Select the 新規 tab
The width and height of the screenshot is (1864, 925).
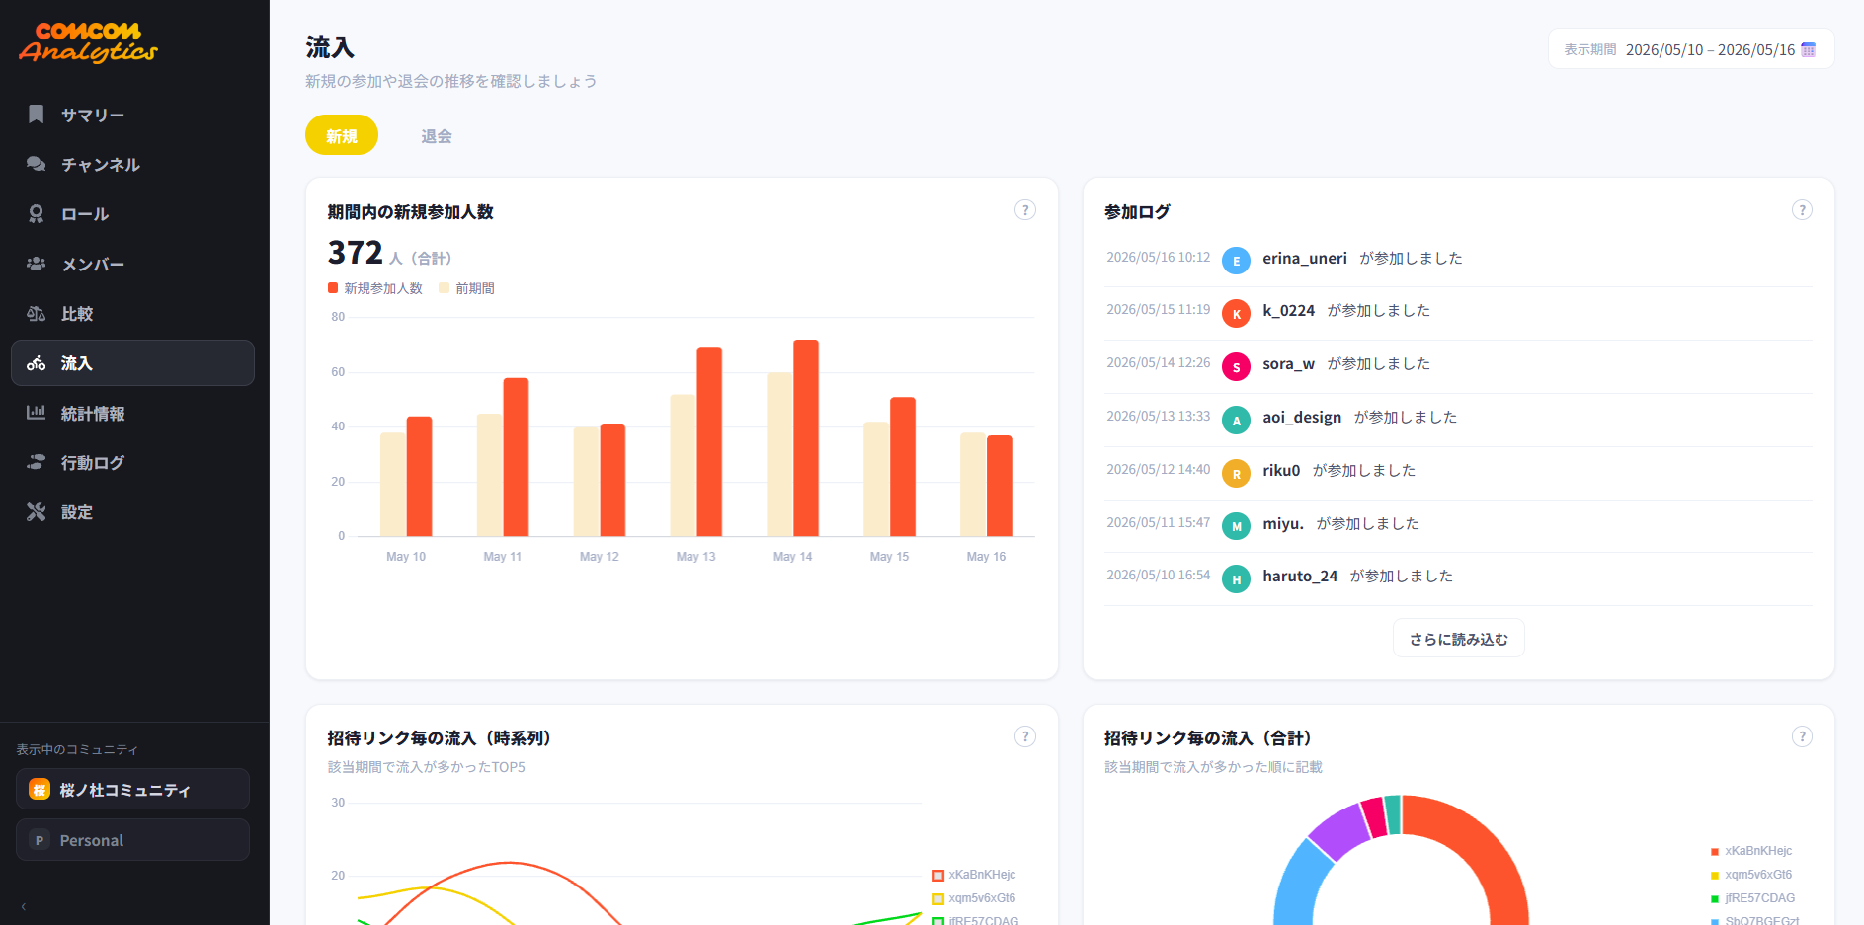[342, 135]
